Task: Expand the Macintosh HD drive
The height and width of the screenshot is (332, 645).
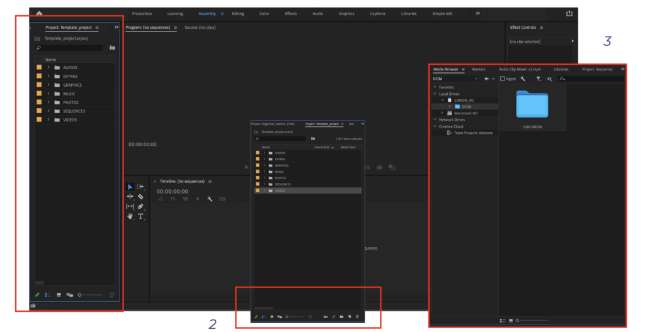Action: coord(442,113)
